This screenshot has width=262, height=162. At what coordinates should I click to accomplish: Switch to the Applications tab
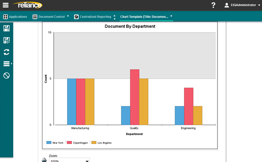click(x=15, y=17)
